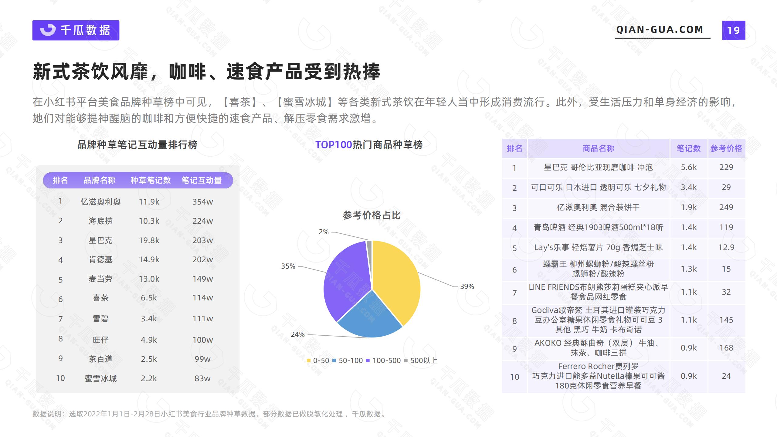Click the 品牌名称 column header
The image size is (777, 437).
pos(100,181)
